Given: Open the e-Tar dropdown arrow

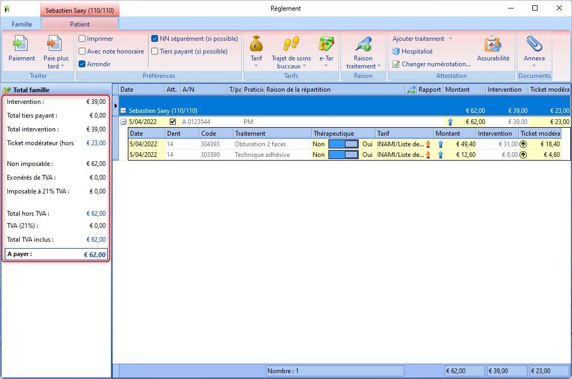Looking at the screenshot, I should (x=326, y=66).
